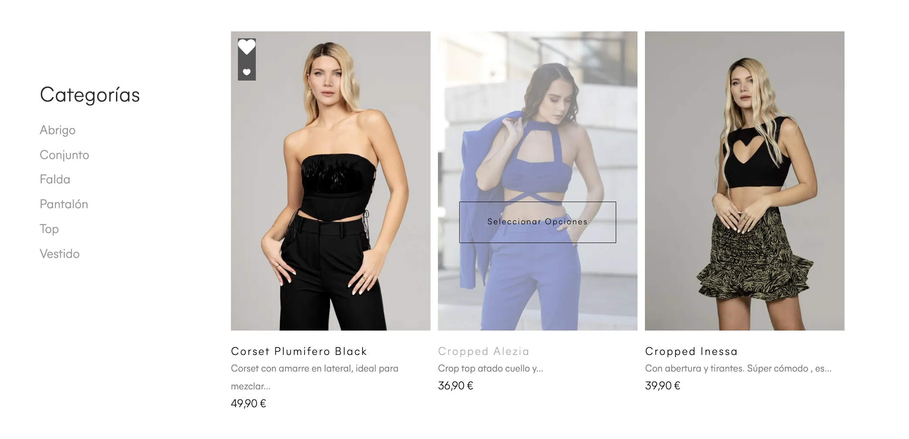Click the Cropped Alezia product title
Viewport: 909px width, 439px height.
click(x=484, y=351)
